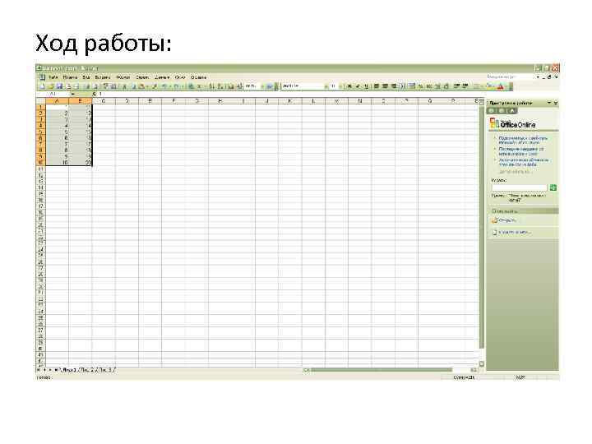Align cell text to the left

click(377, 86)
